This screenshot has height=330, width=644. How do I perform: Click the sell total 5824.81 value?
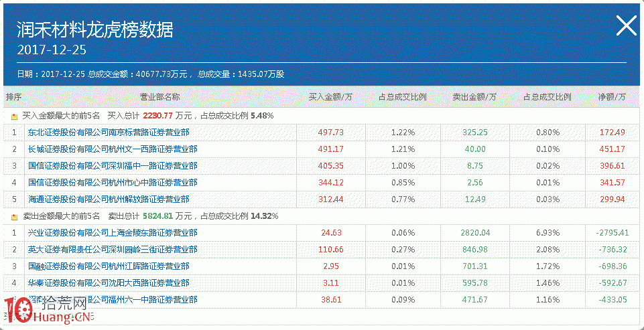(157, 216)
